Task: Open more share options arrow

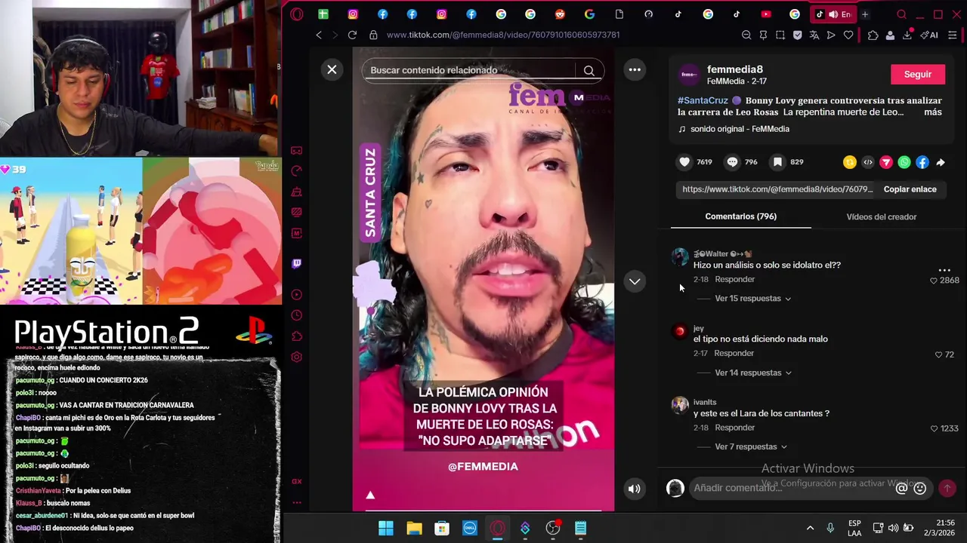Action: pos(941,162)
